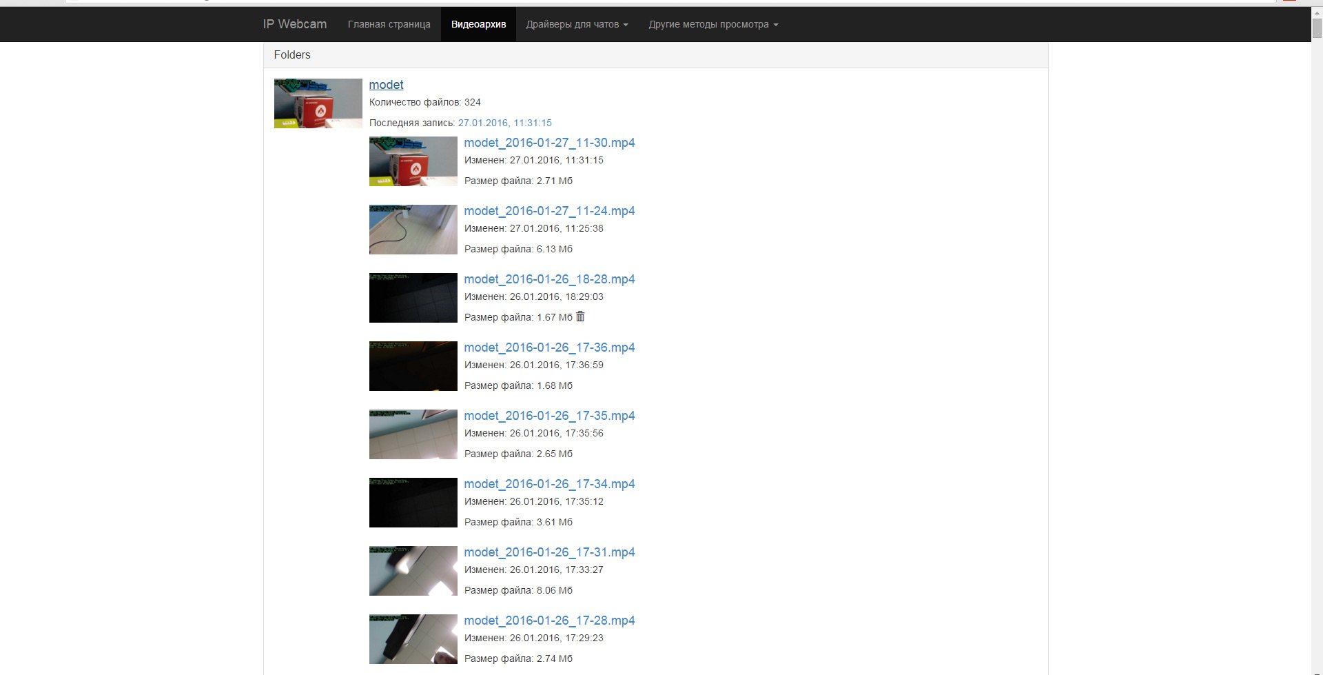The width and height of the screenshot is (1323, 675).
Task: Delete the modet_2016-01-26_18-28 video via trash icon
Action: point(580,316)
